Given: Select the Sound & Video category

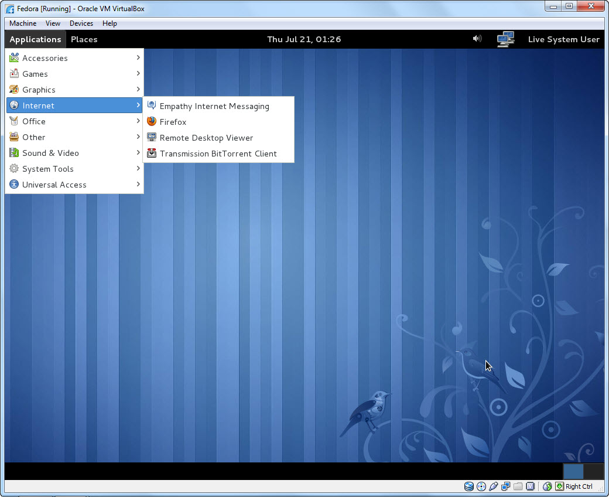Looking at the screenshot, I should [74, 153].
